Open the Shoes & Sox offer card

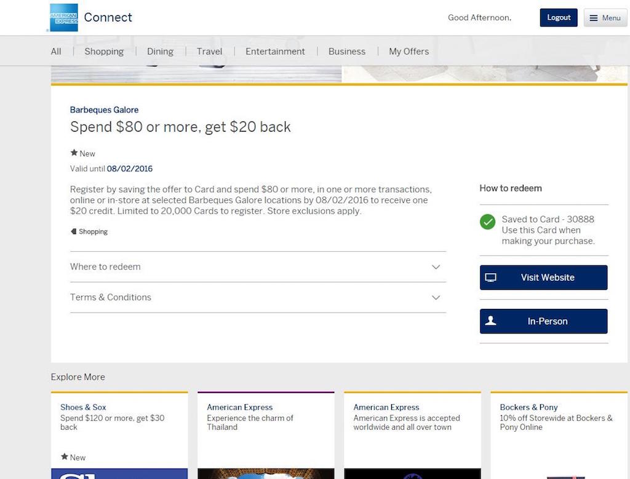click(x=119, y=435)
